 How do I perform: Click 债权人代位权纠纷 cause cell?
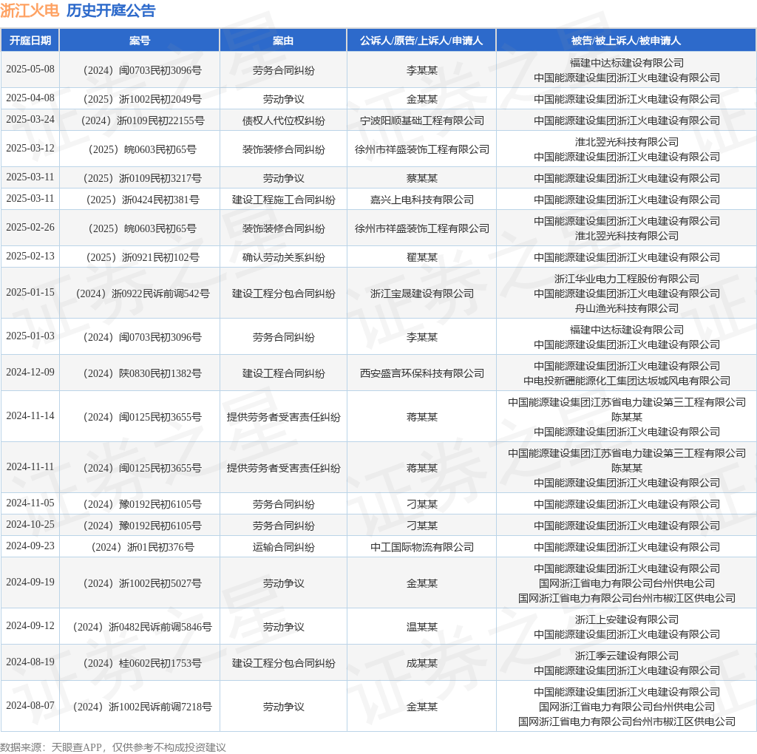pyautogui.click(x=283, y=120)
